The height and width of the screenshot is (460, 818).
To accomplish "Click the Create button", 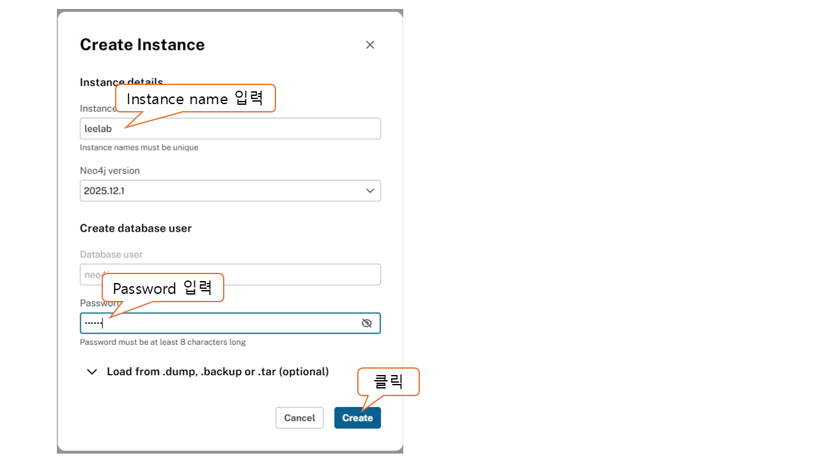I will tap(357, 418).
